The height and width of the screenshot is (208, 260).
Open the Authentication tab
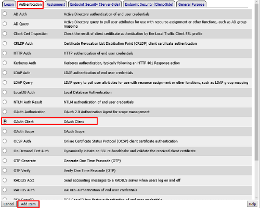[30, 4]
